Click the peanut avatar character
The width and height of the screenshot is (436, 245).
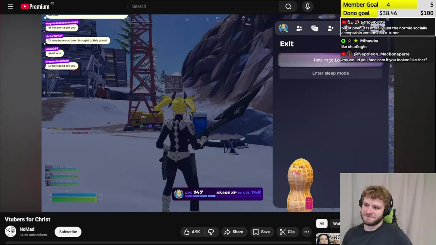point(300,185)
